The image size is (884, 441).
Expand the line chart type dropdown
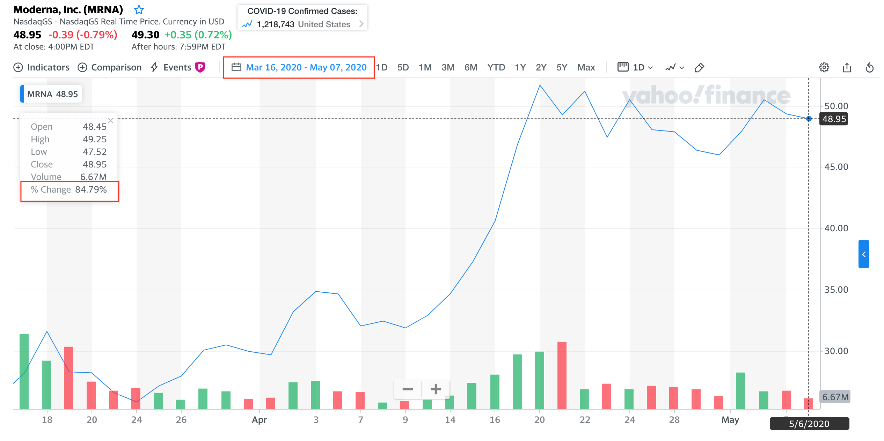pos(674,67)
